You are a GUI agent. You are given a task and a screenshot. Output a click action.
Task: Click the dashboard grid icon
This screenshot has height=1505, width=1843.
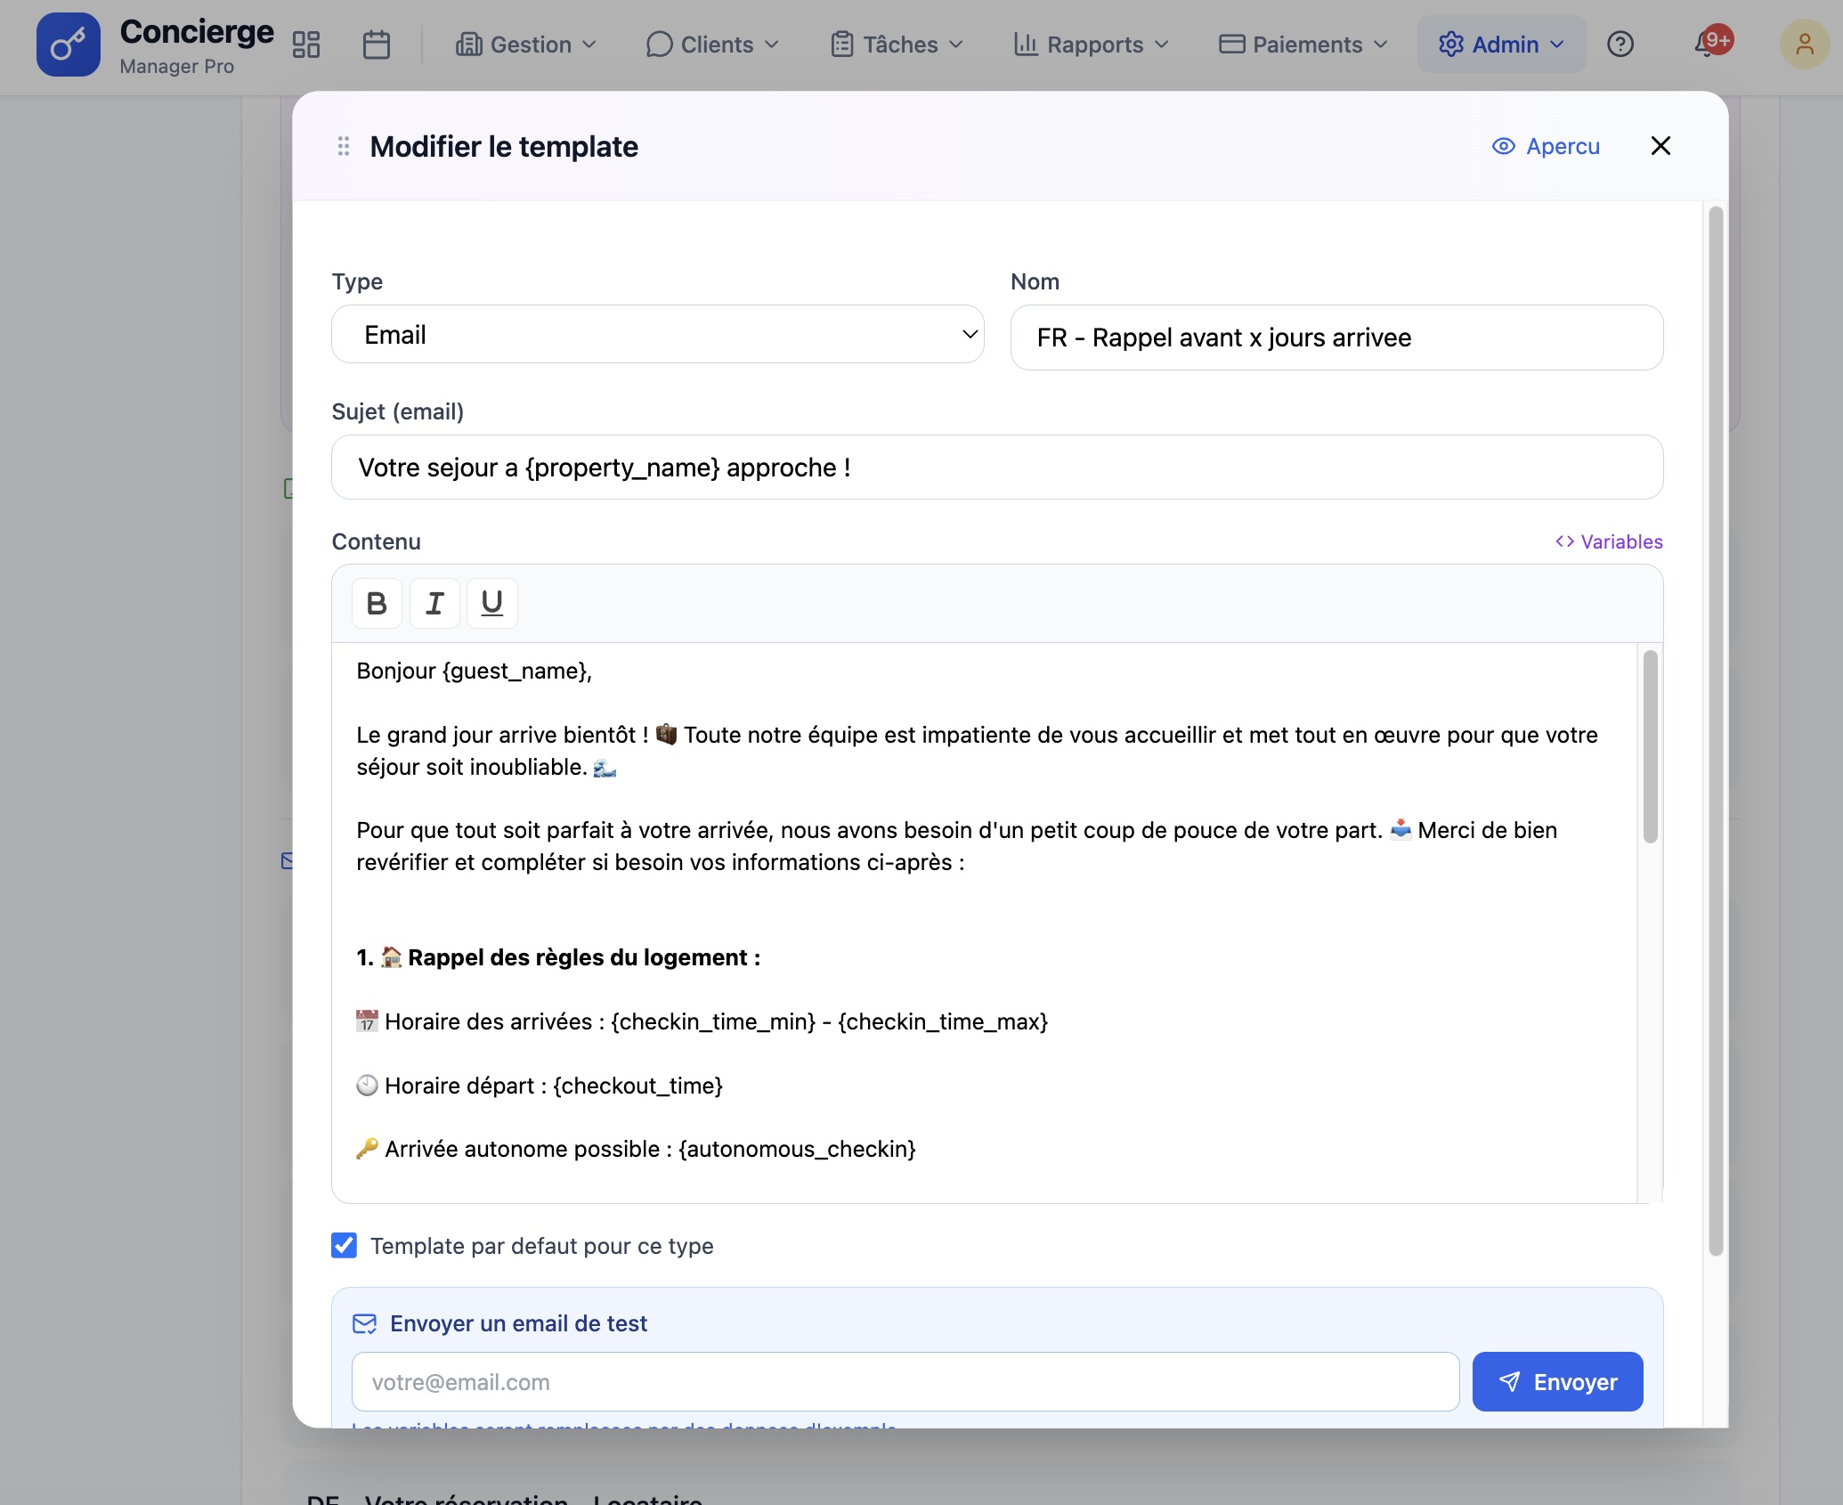click(306, 44)
